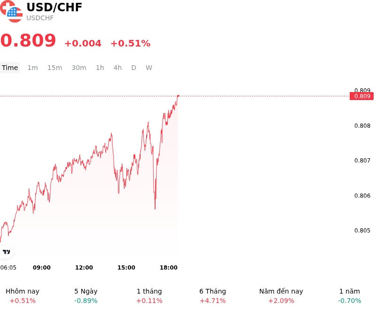Image resolution: width=376 pixels, height=310 pixels.
Task: Open the TradingView logo badge
Action: pyautogui.click(x=6, y=252)
